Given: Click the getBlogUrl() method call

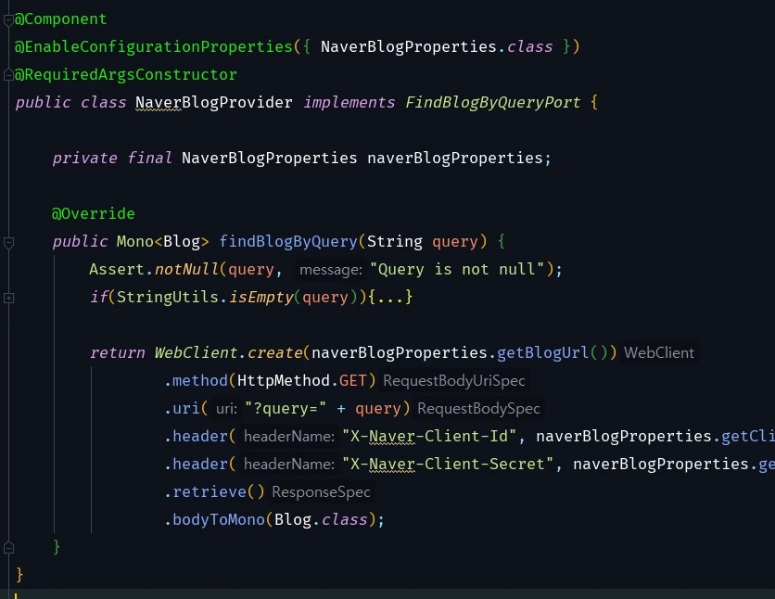Looking at the screenshot, I should 553,353.
